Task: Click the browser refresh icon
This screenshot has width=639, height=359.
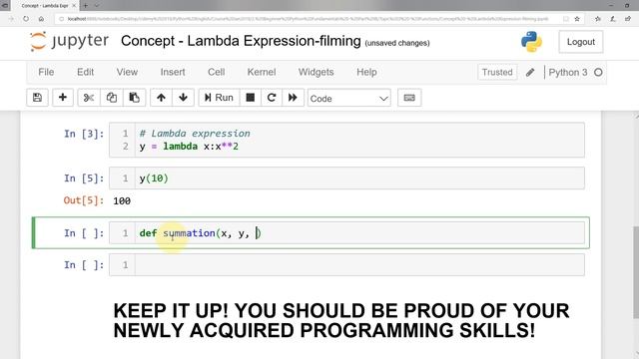Action: pyautogui.click(x=26, y=19)
